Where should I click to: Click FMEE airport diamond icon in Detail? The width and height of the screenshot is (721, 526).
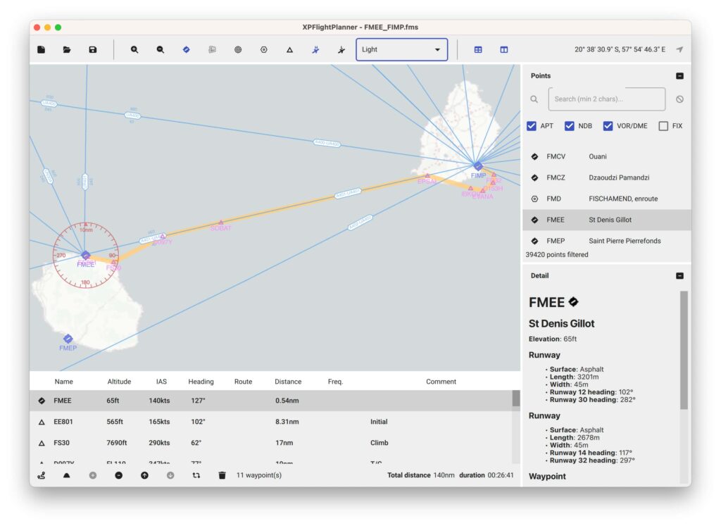coord(573,302)
